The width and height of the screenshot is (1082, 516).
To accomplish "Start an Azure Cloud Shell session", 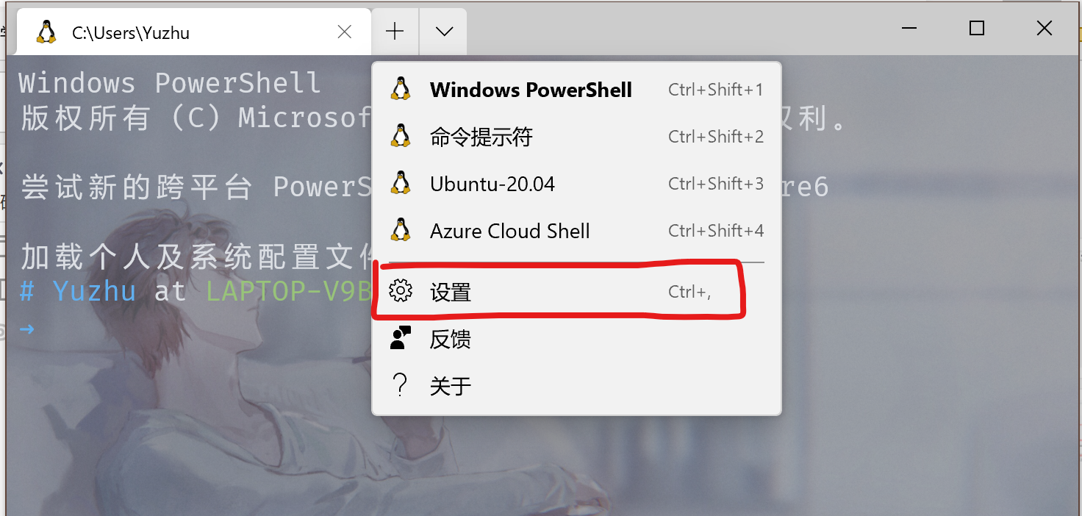I will coord(509,230).
